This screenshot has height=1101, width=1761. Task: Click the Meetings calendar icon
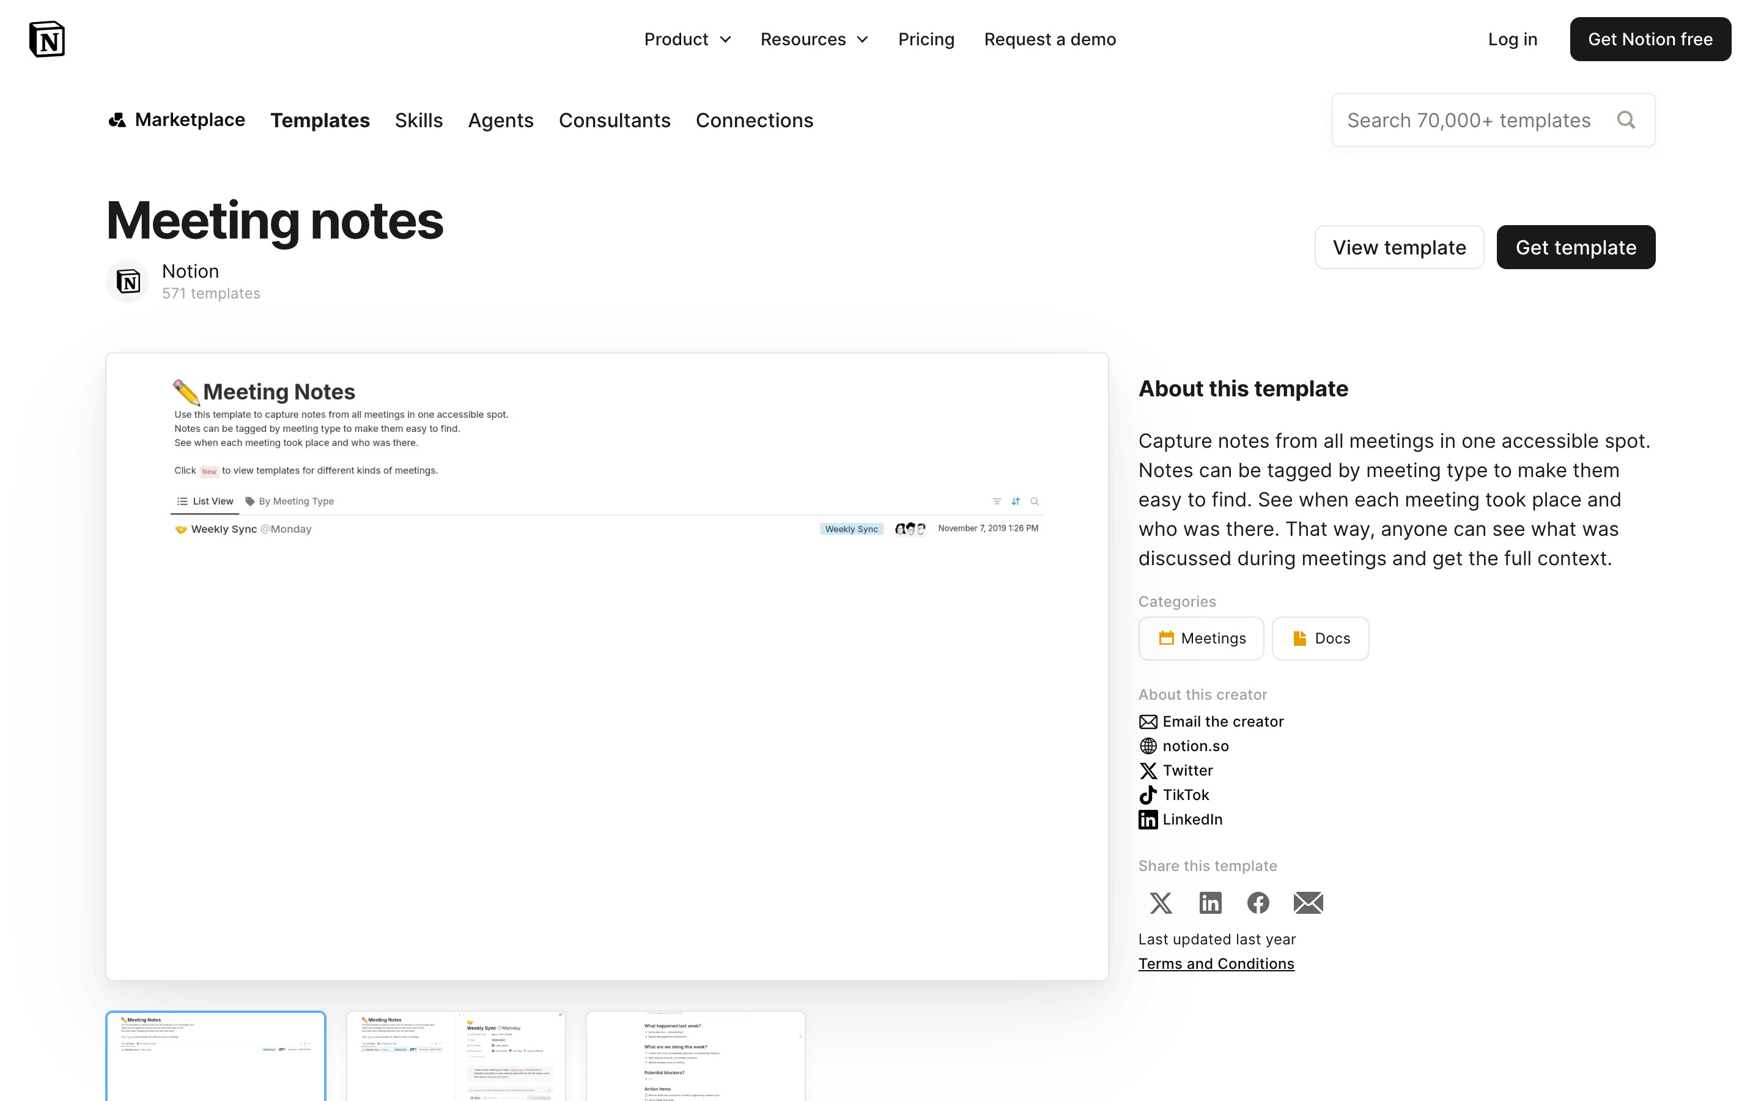(1166, 639)
